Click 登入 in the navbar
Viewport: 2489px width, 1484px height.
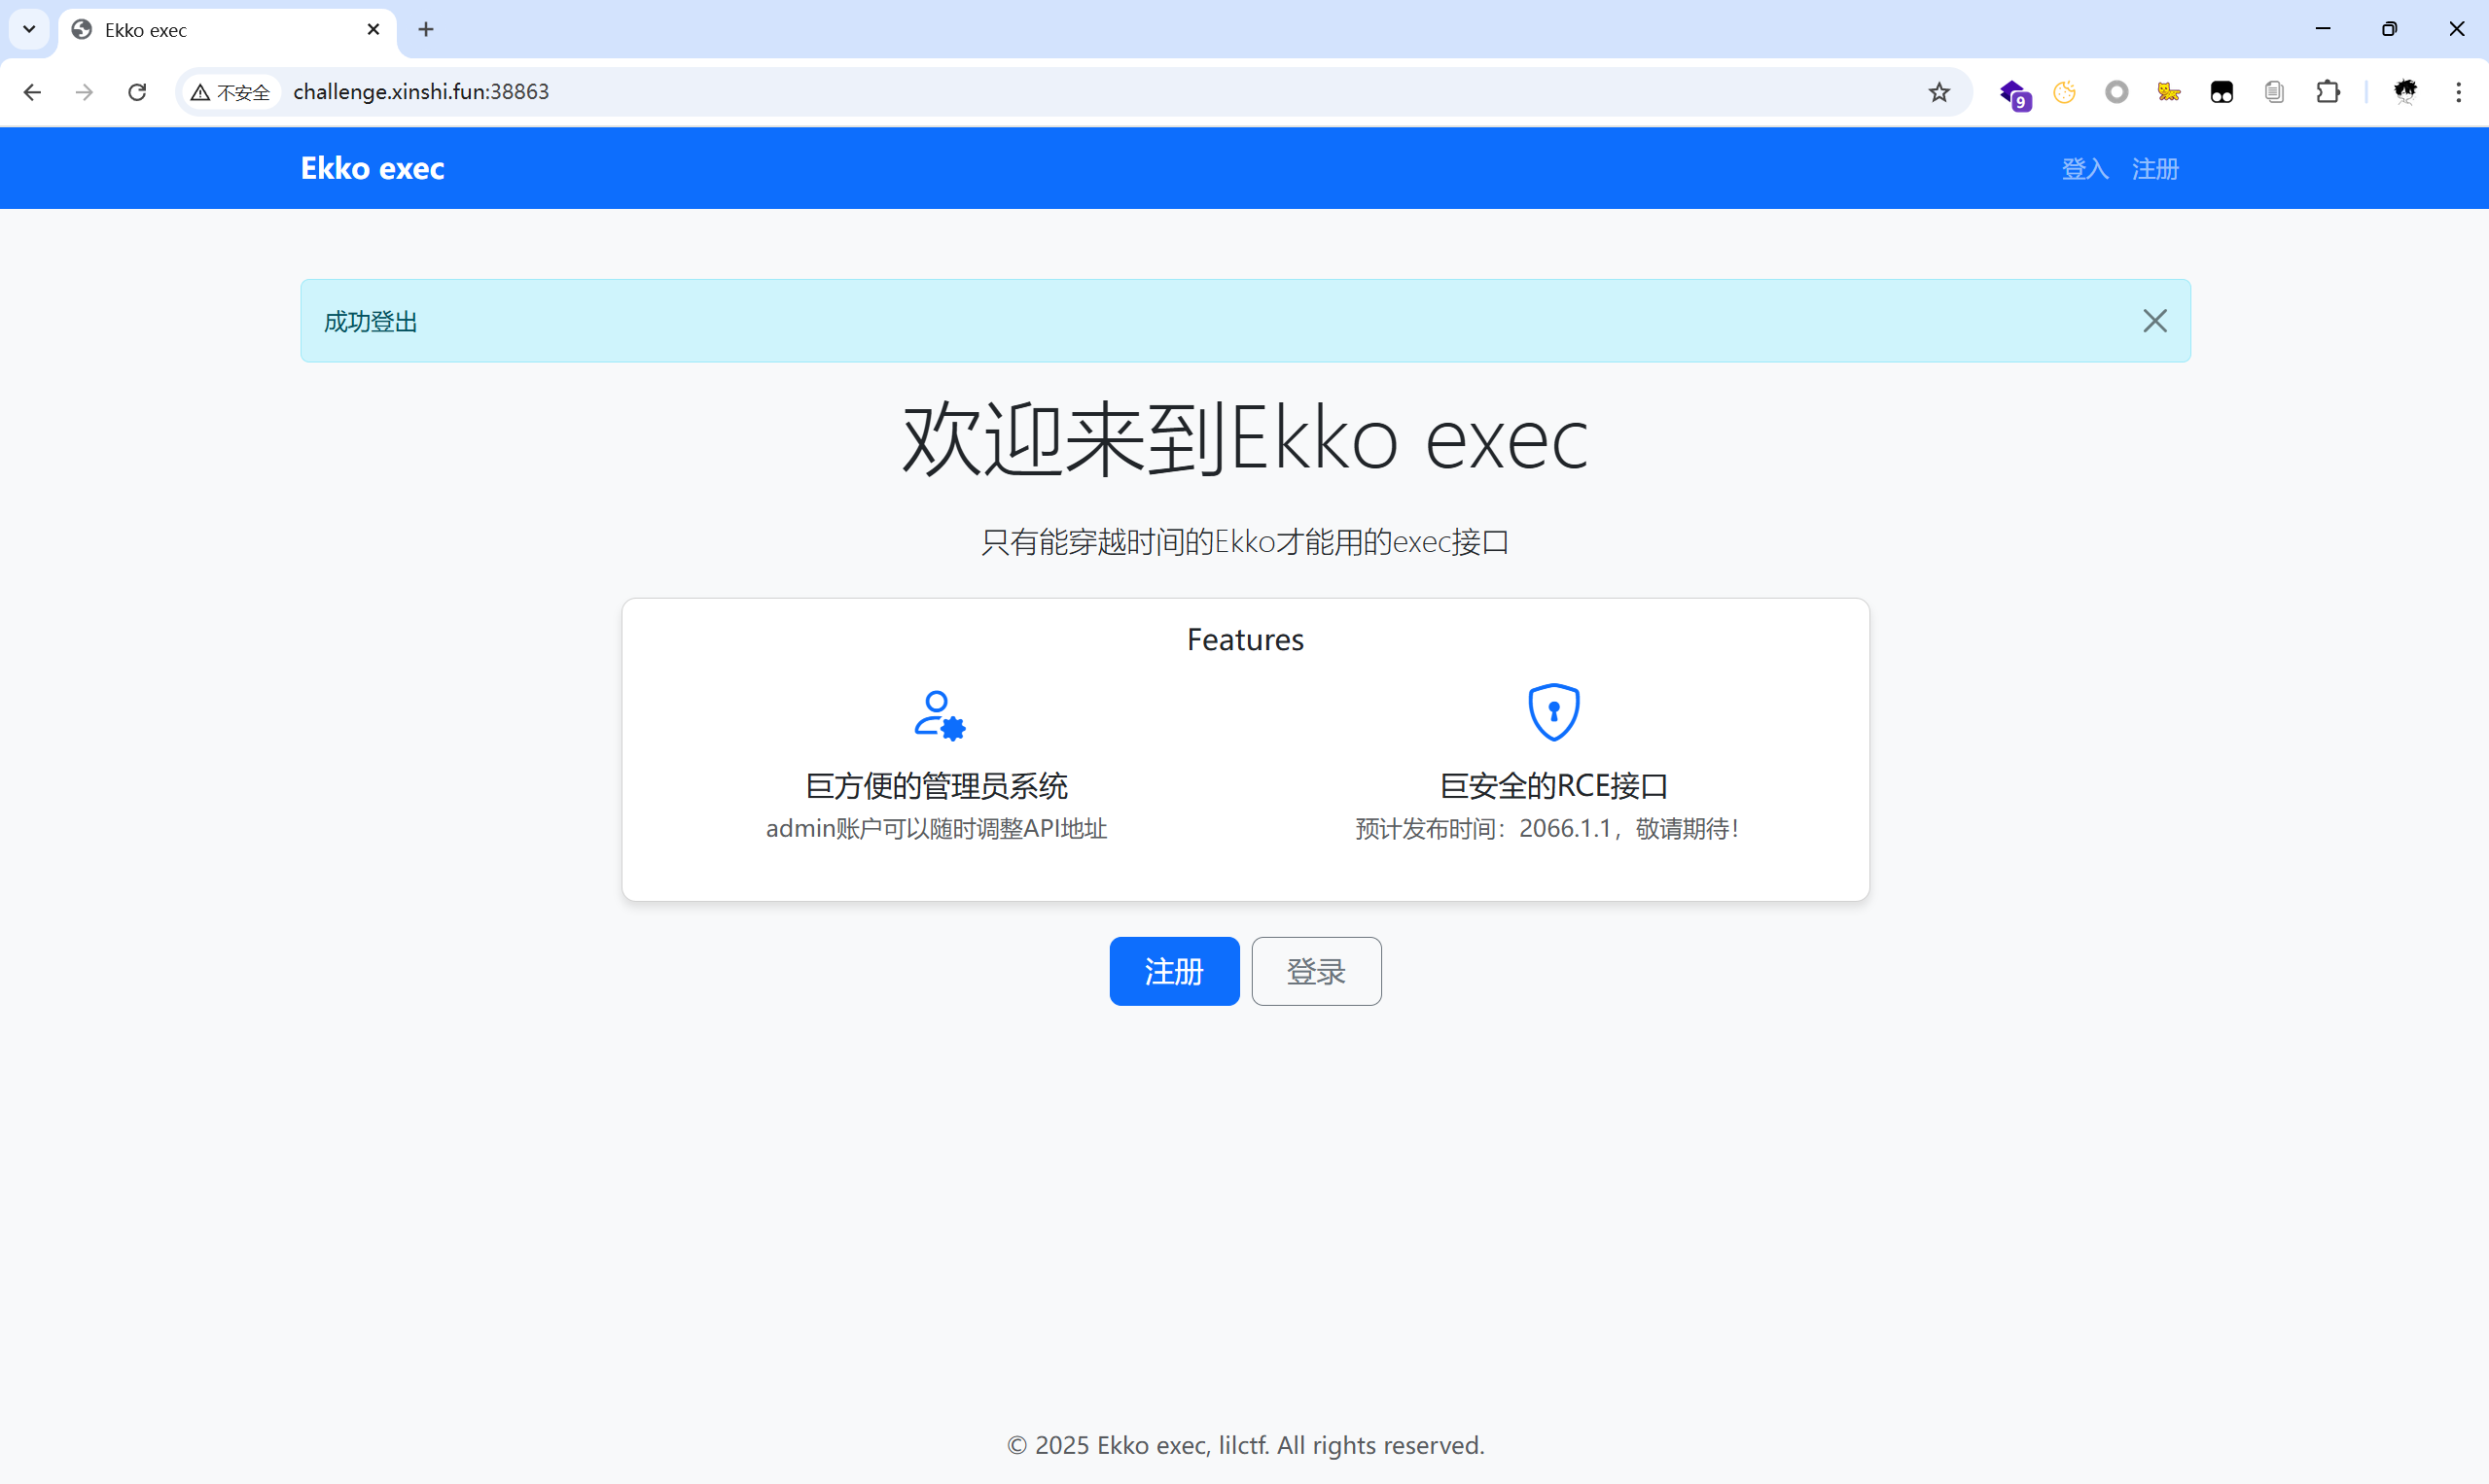tap(2083, 169)
